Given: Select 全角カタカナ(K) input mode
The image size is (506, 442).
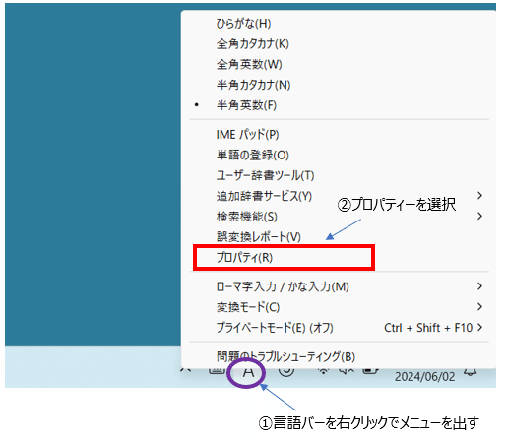Looking at the screenshot, I should pyautogui.click(x=252, y=43).
